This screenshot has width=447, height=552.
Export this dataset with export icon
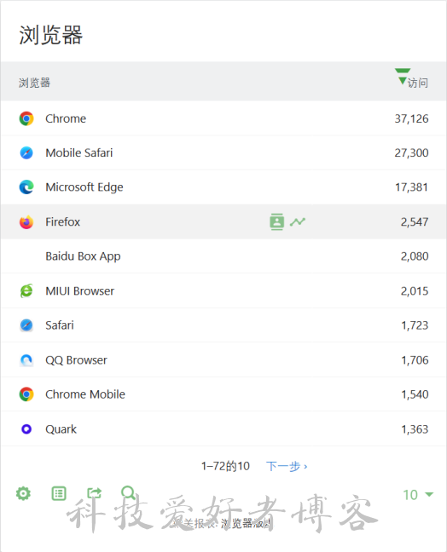(94, 493)
